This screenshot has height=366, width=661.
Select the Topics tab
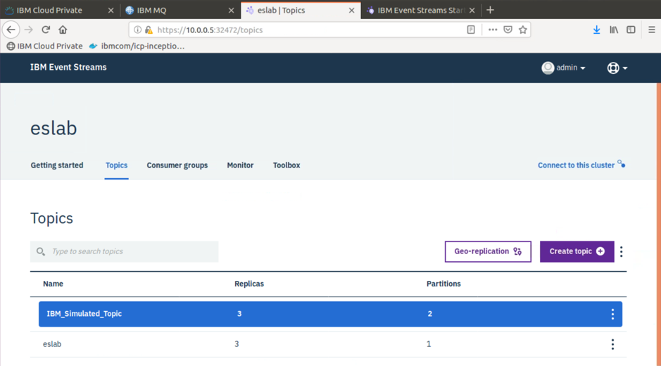coord(116,165)
